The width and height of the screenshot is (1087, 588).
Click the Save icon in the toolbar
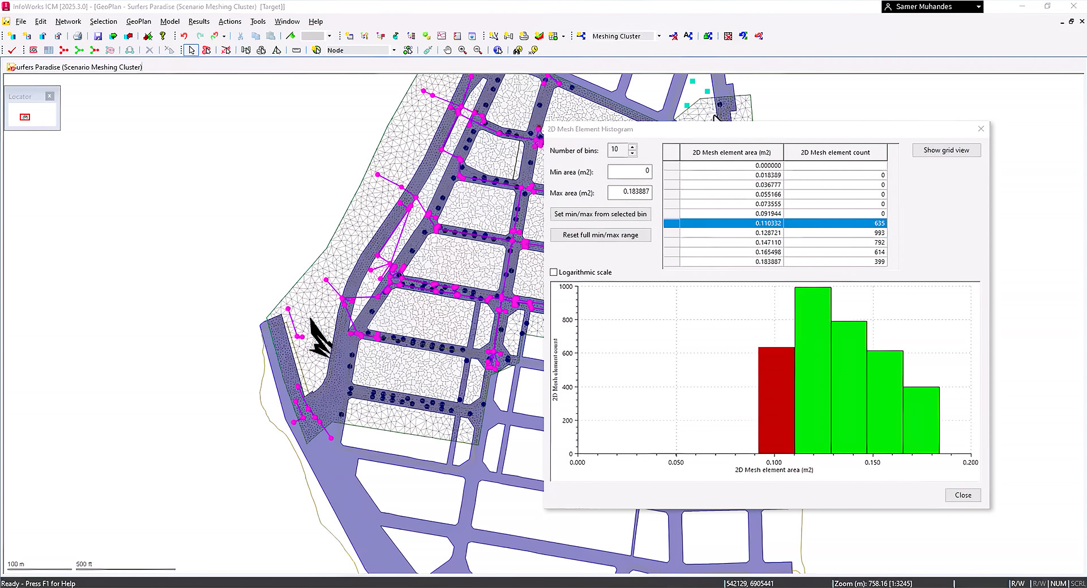[x=98, y=36]
